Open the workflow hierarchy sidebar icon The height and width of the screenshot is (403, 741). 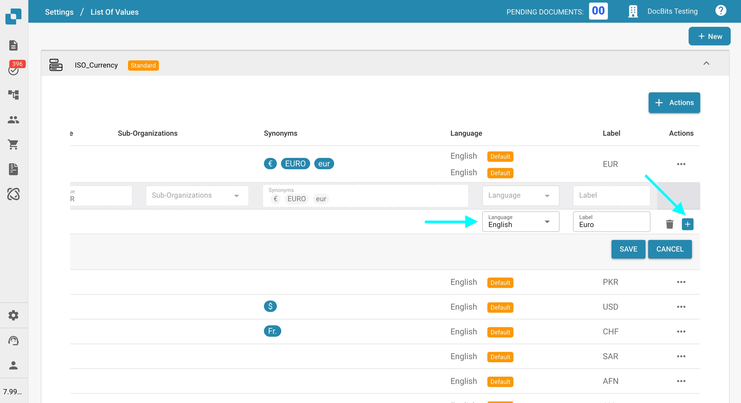(x=14, y=95)
